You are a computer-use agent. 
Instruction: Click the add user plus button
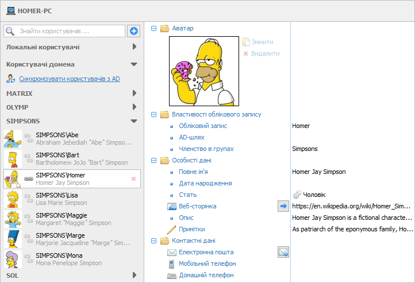[x=134, y=31]
